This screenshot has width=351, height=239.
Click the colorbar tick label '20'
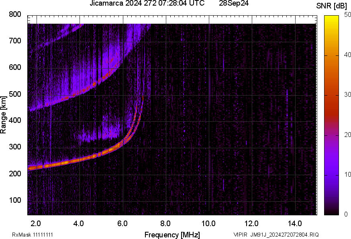pyautogui.click(x=348, y=135)
